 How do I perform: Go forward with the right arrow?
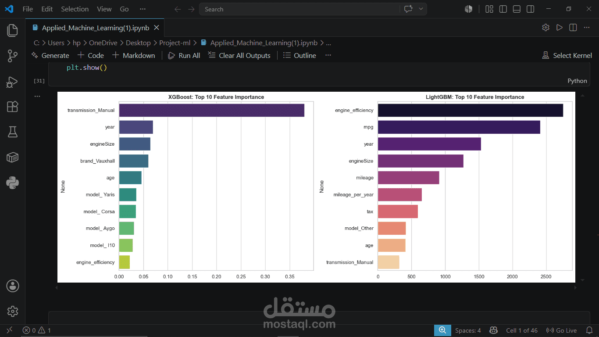point(191,9)
